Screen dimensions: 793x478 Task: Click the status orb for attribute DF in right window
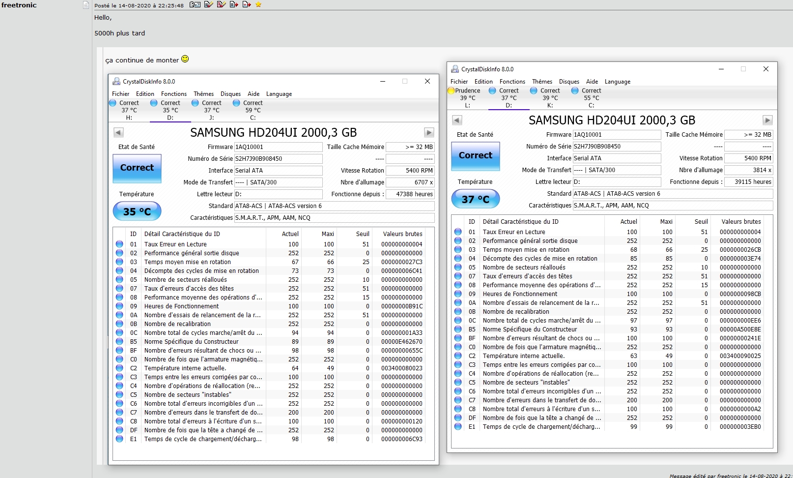coord(458,418)
